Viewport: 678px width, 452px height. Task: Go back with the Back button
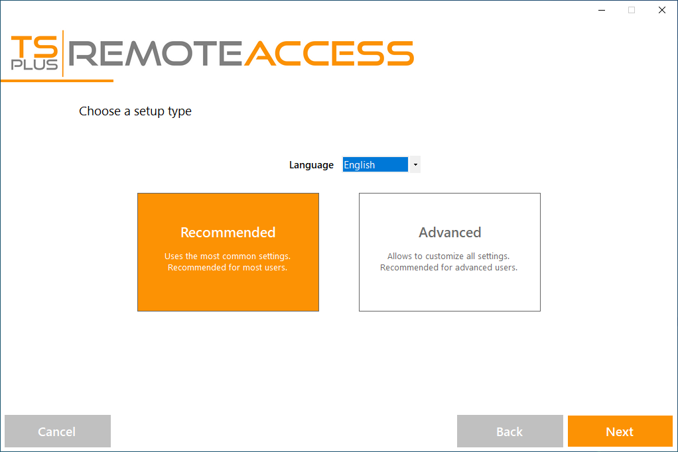click(509, 431)
